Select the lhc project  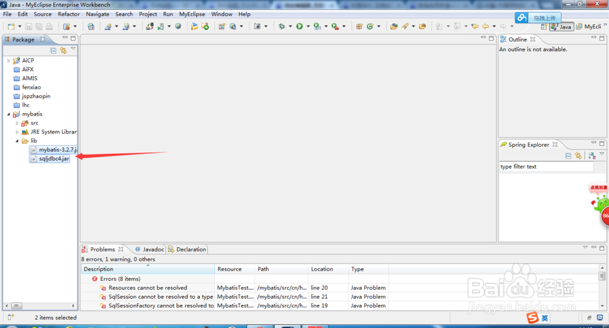tap(26, 105)
